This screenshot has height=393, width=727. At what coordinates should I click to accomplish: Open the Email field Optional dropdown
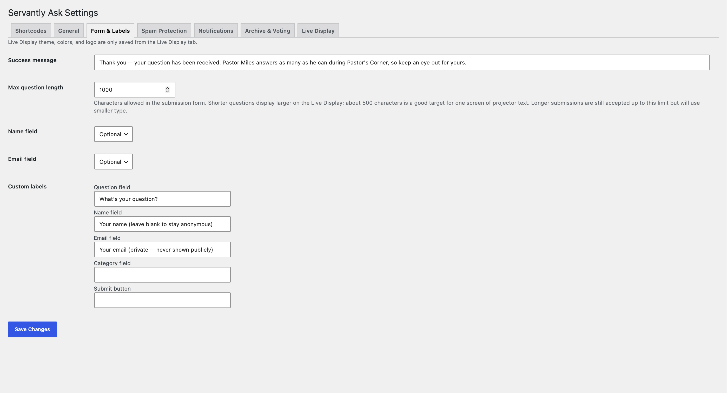coord(114,161)
